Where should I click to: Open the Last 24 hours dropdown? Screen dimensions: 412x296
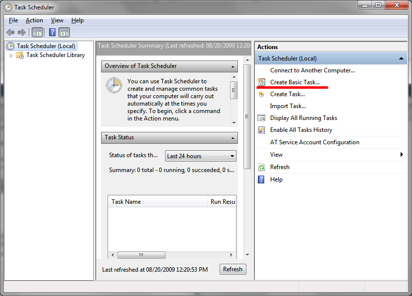click(x=201, y=156)
